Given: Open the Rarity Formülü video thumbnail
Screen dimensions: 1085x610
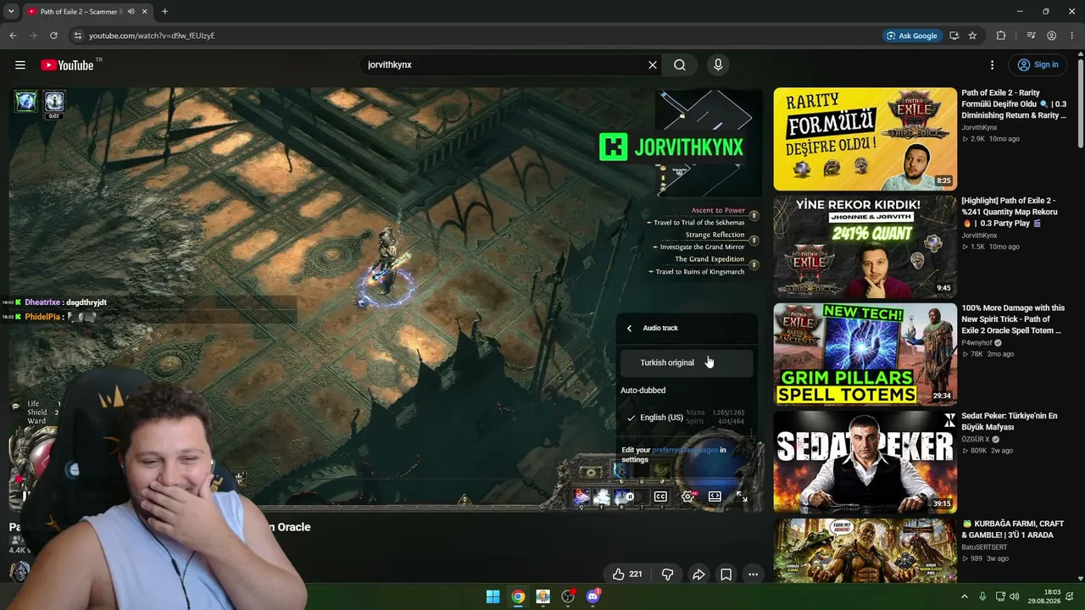Looking at the screenshot, I should (x=865, y=139).
